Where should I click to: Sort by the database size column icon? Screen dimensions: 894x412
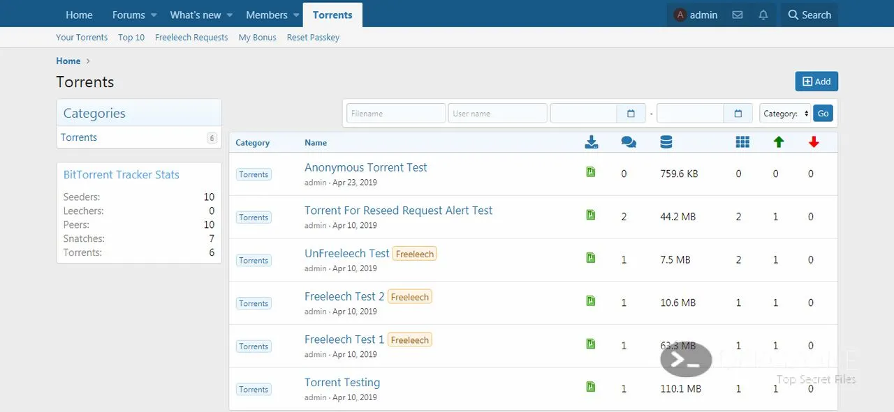tap(666, 142)
